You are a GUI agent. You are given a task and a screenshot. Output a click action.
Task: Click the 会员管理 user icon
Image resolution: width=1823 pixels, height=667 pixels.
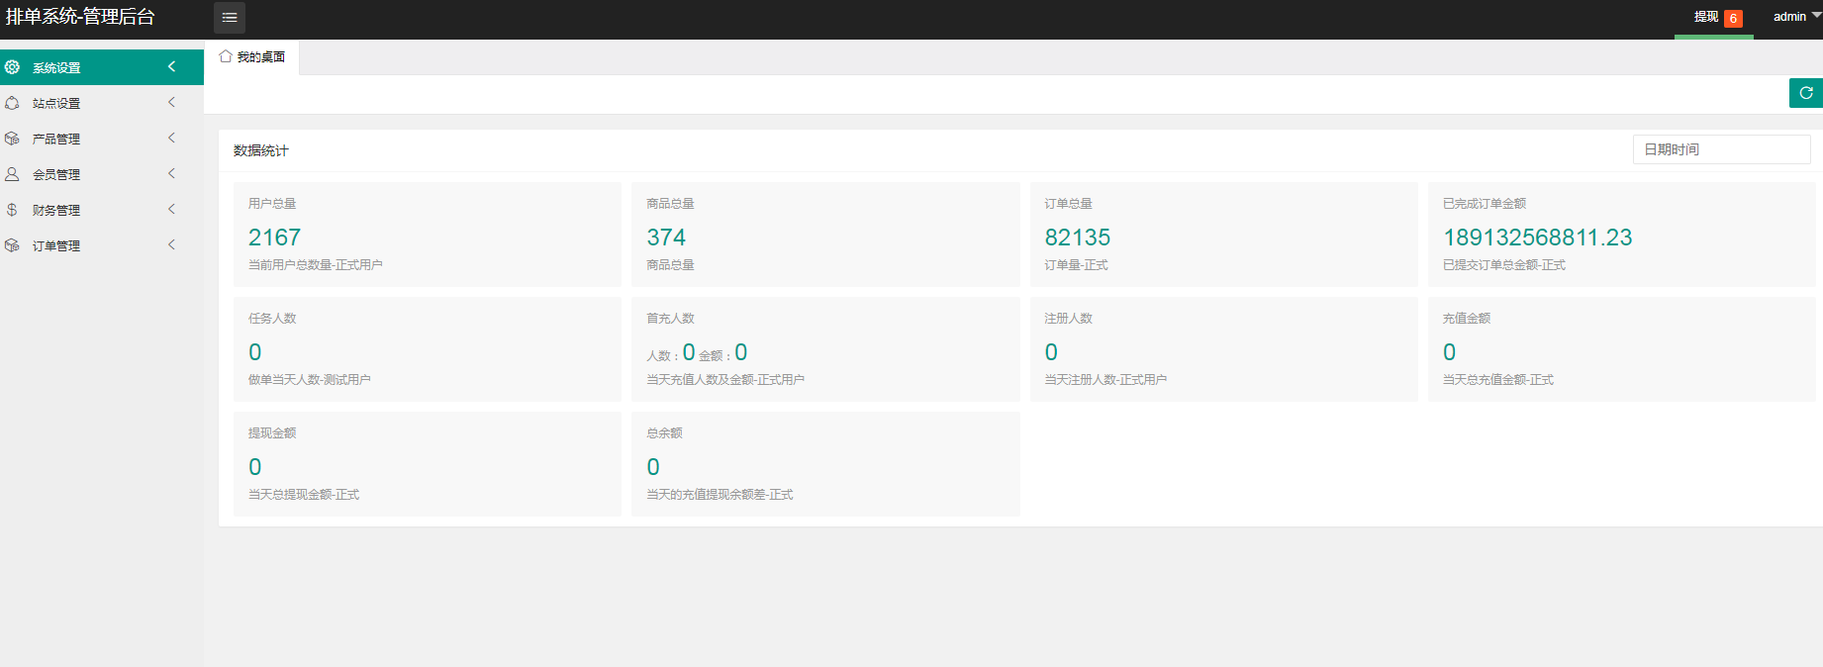click(x=12, y=174)
